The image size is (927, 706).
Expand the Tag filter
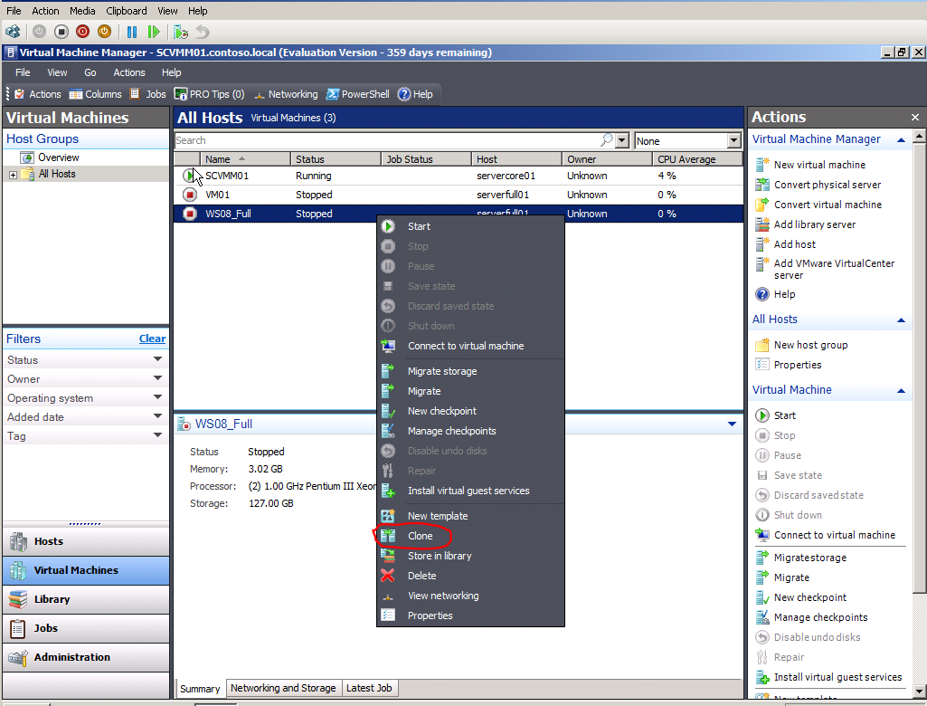tap(157, 435)
